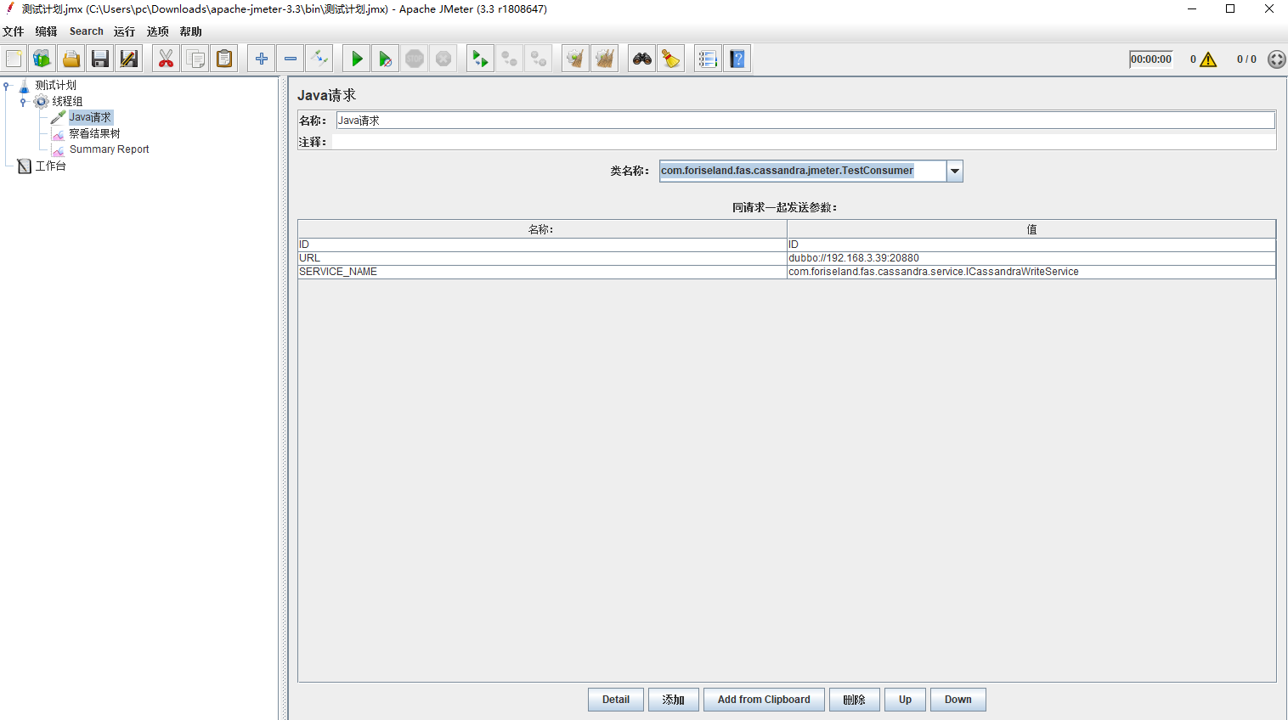This screenshot has height=720, width=1288.
Task: Click the ICassandraWriteService value cell
Action: click(x=1031, y=272)
